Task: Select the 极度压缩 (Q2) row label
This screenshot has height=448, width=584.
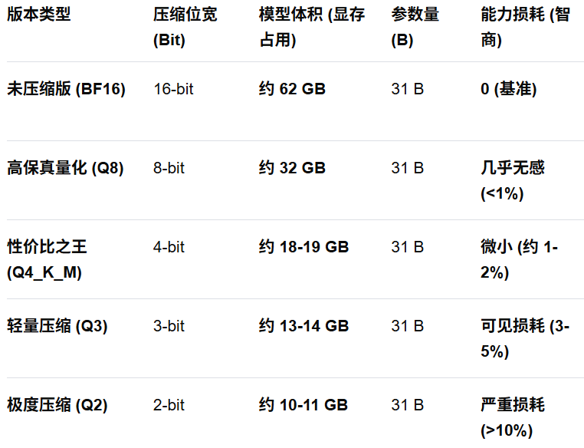Action: coord(57,405)
